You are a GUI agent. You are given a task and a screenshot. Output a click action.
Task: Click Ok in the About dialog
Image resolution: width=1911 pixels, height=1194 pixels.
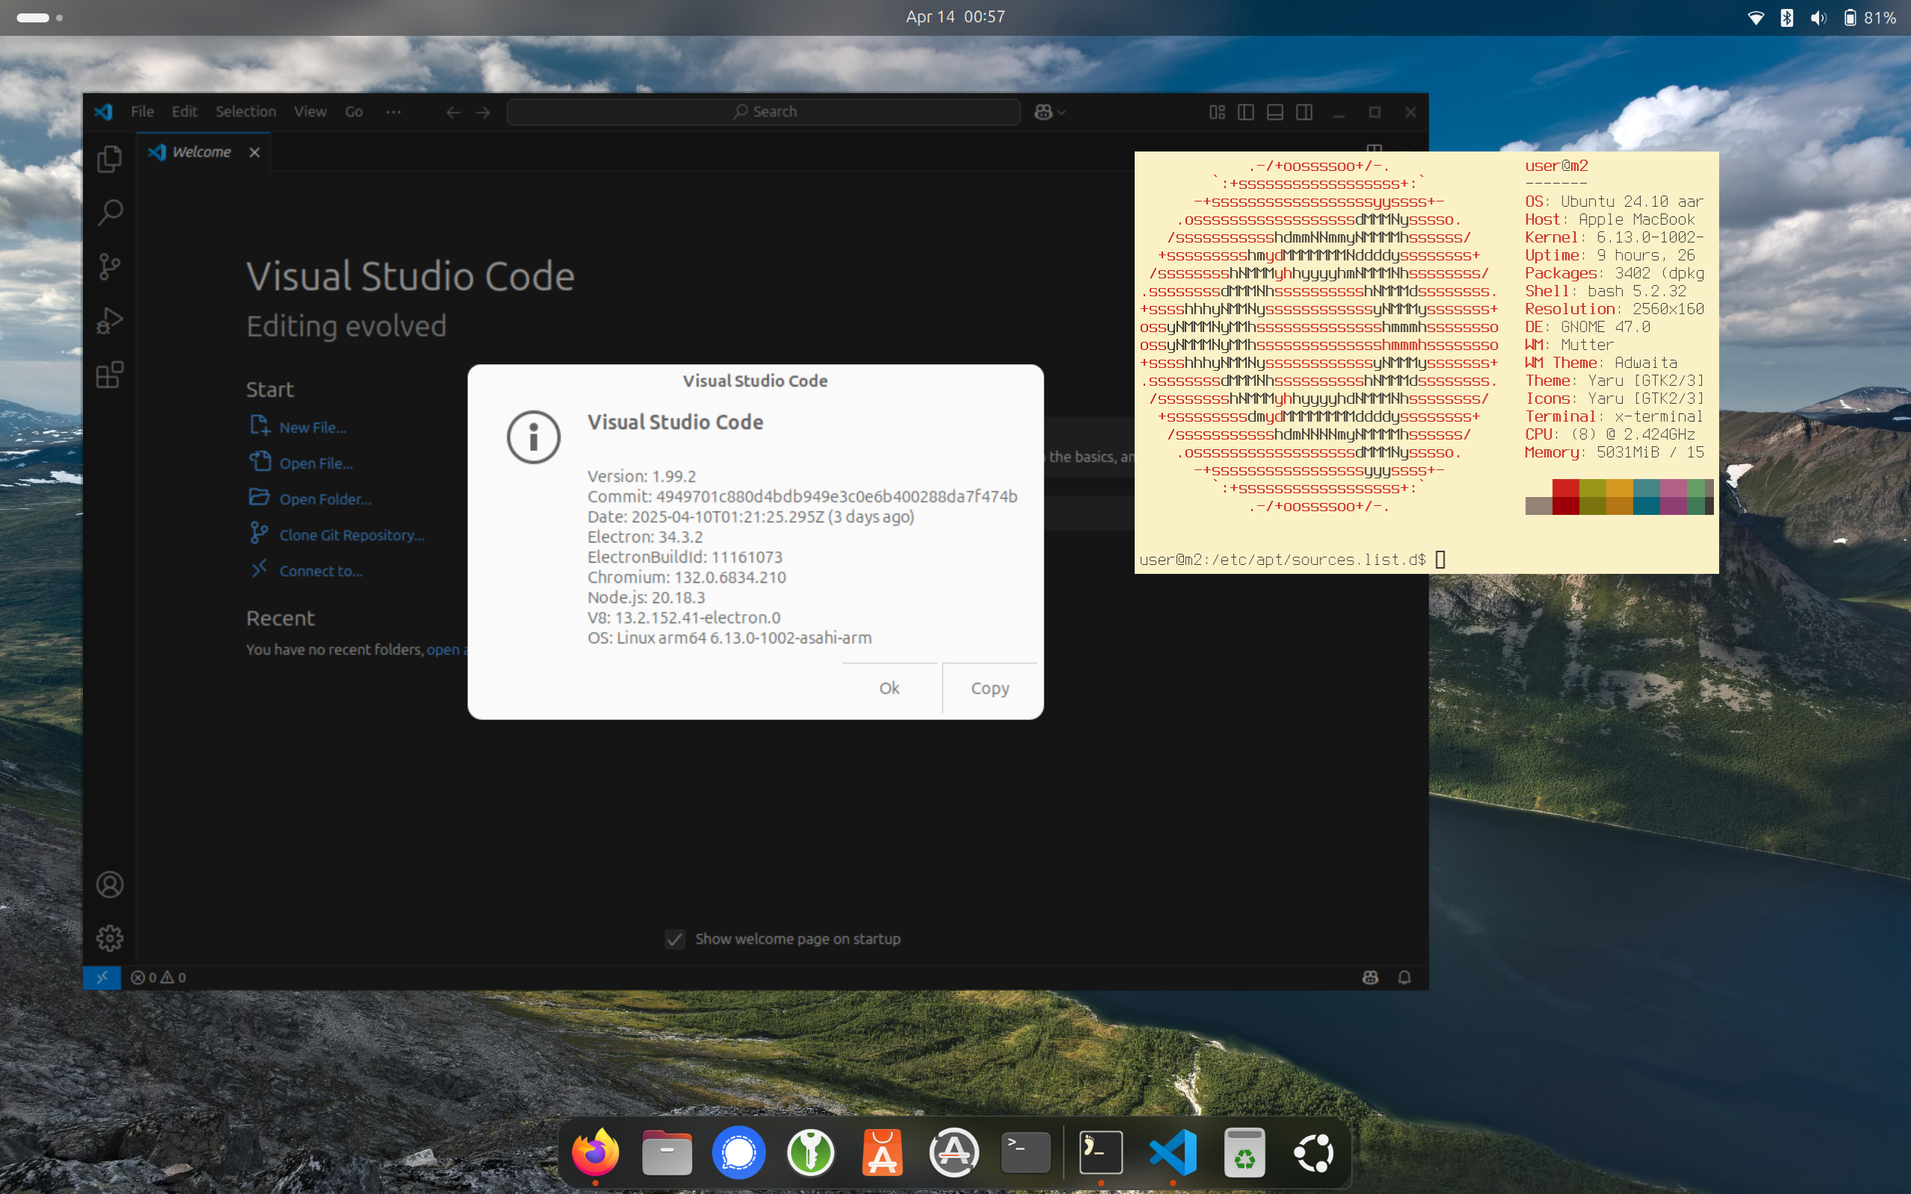tap(889, 688)
